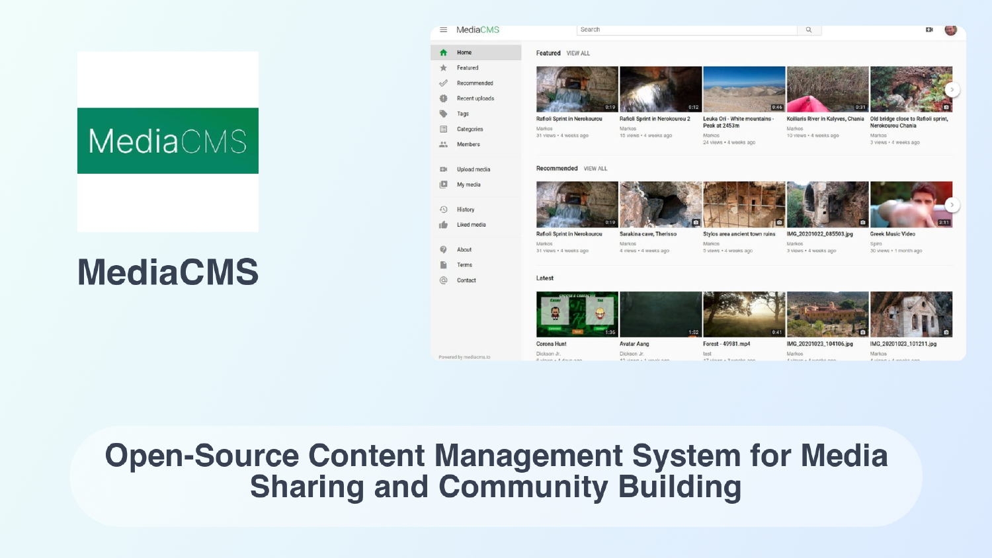Open the Terms page link
The image size is (992, 558).
(464, 264)
